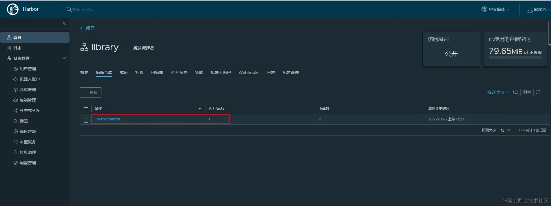Click the Harbor logo icon
Screen dimensions: 551x206
13,9
